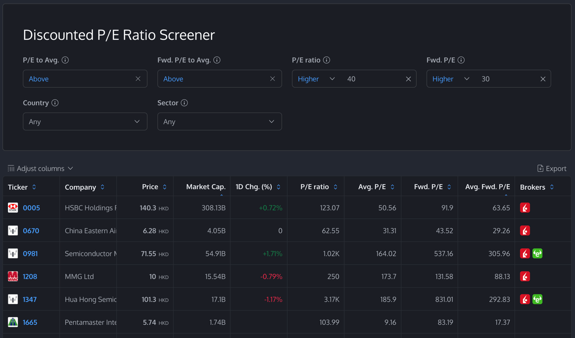Viewport: 575px width, 338px height.
Task: Click the green broker icon for ticker 0981
Action: click(537, 253)
